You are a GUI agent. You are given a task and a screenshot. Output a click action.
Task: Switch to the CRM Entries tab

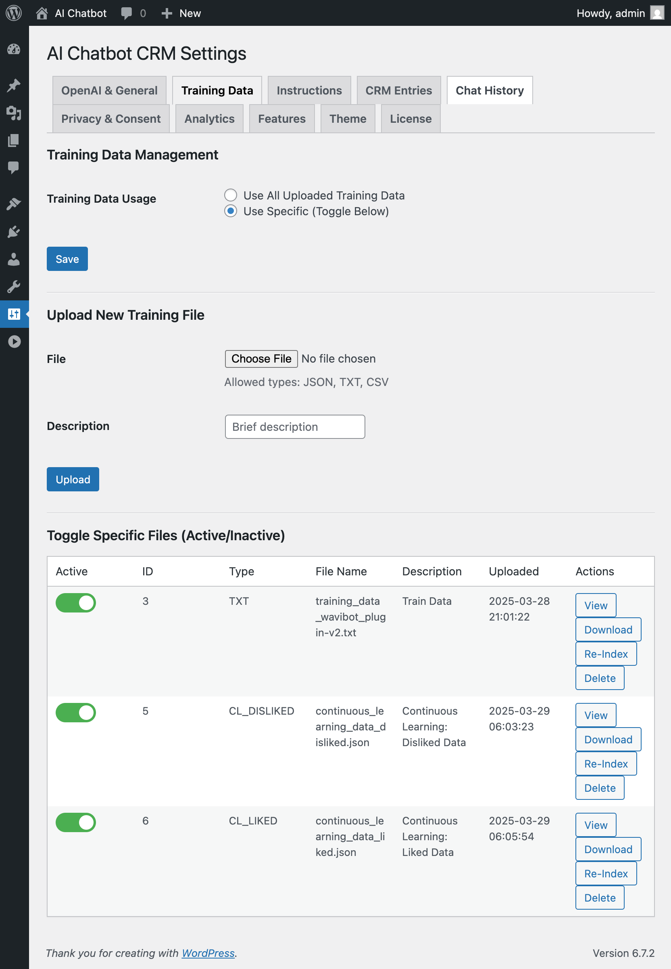coord(398,90)
